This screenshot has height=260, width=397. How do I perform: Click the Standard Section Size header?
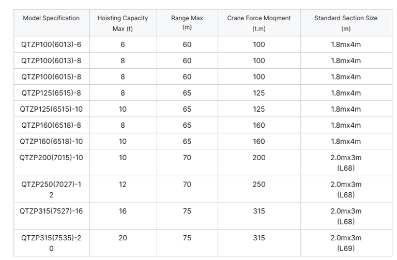pos(346,23)
